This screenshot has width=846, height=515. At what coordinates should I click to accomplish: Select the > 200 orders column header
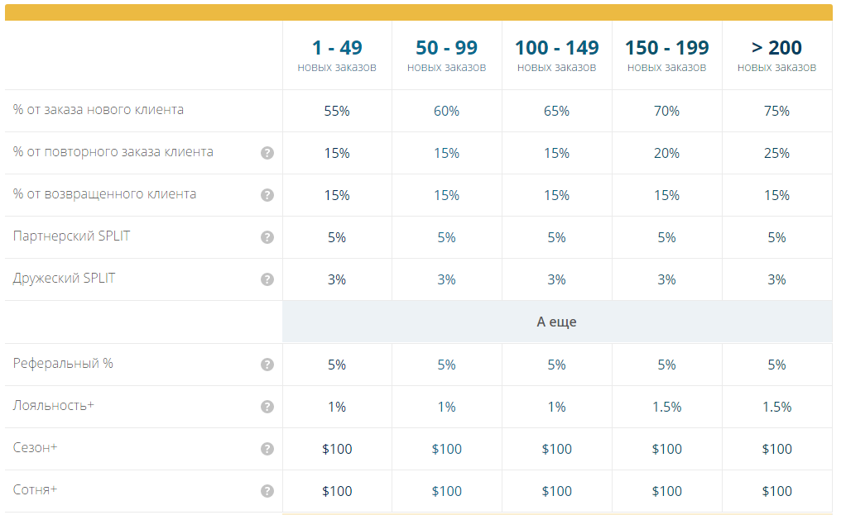click(776, 55)
